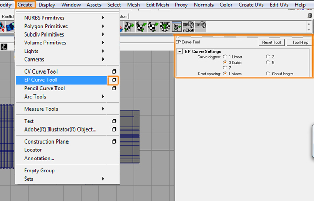This screenshot has height=201, width=314.
Task: Open the Create UVs menu
Action: click(x=251, y=5)
